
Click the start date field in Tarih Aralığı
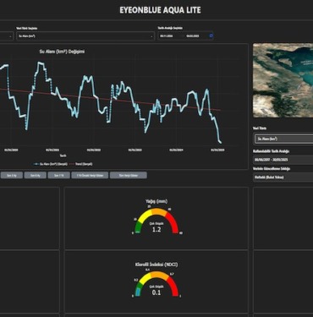coord(167,36)
